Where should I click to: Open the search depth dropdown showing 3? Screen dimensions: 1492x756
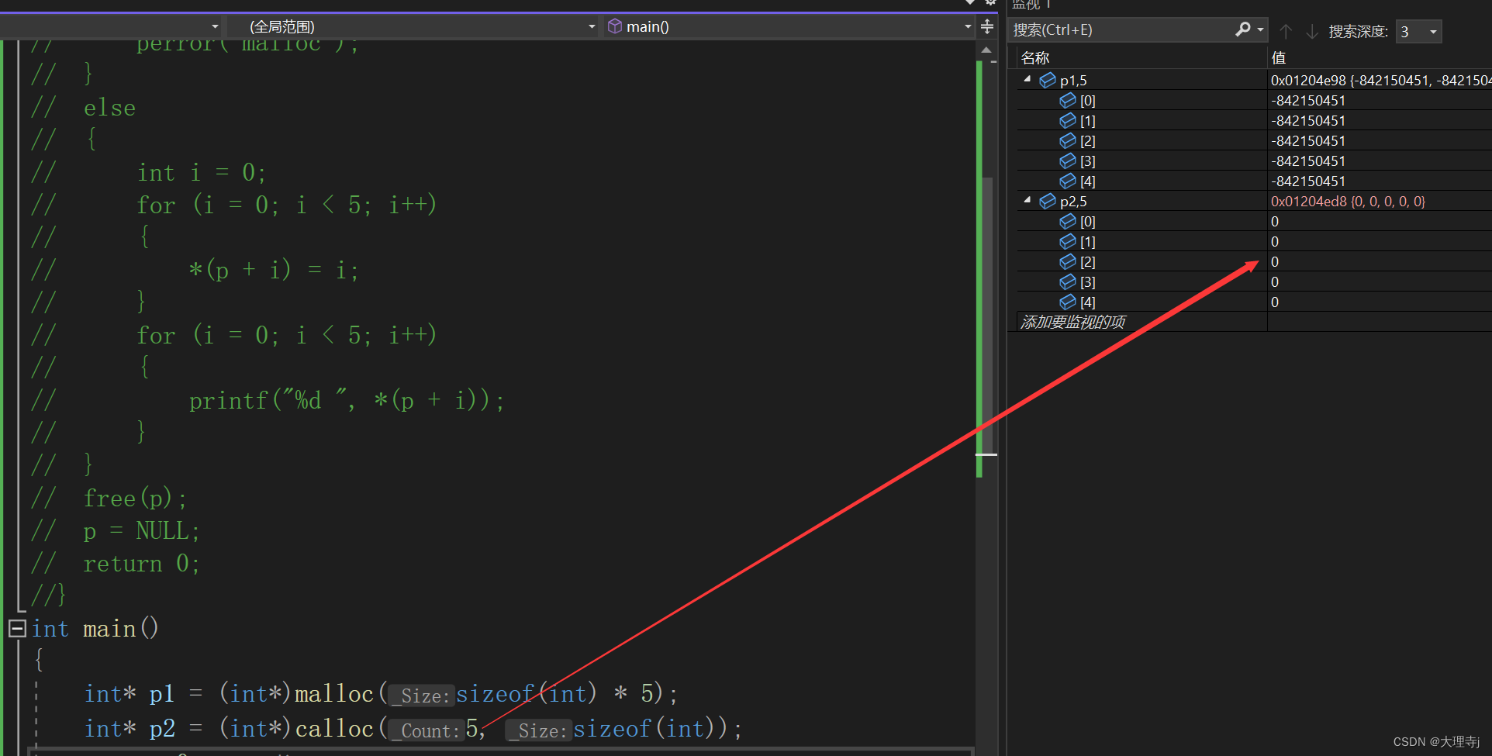pyautogui.click(x=1433, y=32)
